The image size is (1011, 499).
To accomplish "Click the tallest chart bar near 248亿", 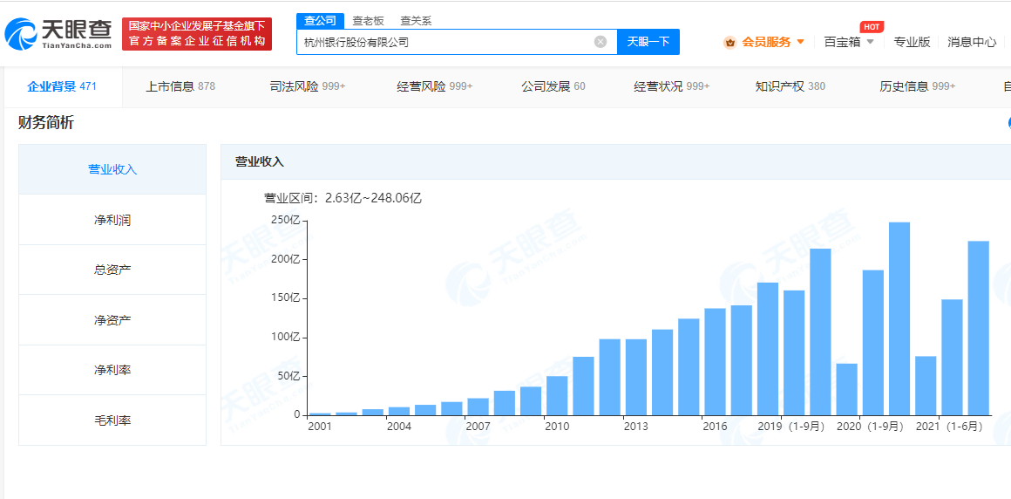I will [899, 318].
